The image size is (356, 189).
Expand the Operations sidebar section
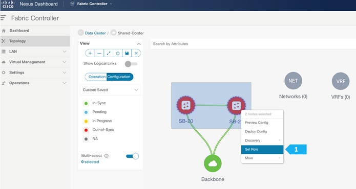(x=65, y=83)
